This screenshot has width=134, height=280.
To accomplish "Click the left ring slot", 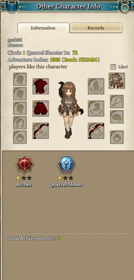I will 20,137.
